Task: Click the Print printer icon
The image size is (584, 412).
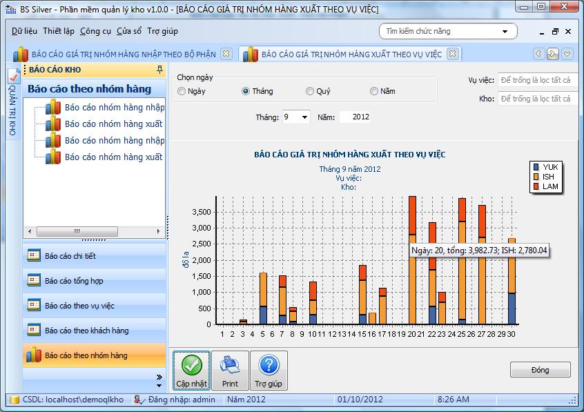Action: (230, 366)
